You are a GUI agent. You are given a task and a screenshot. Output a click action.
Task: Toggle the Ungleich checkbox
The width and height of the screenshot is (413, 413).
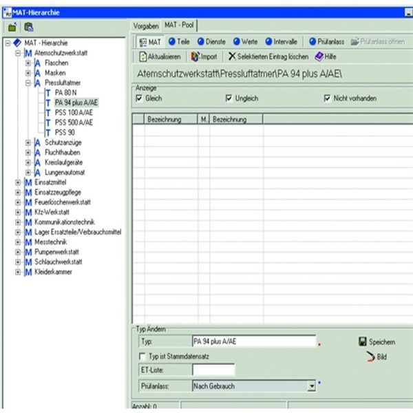pyautogui.click(x=229, y=99)
